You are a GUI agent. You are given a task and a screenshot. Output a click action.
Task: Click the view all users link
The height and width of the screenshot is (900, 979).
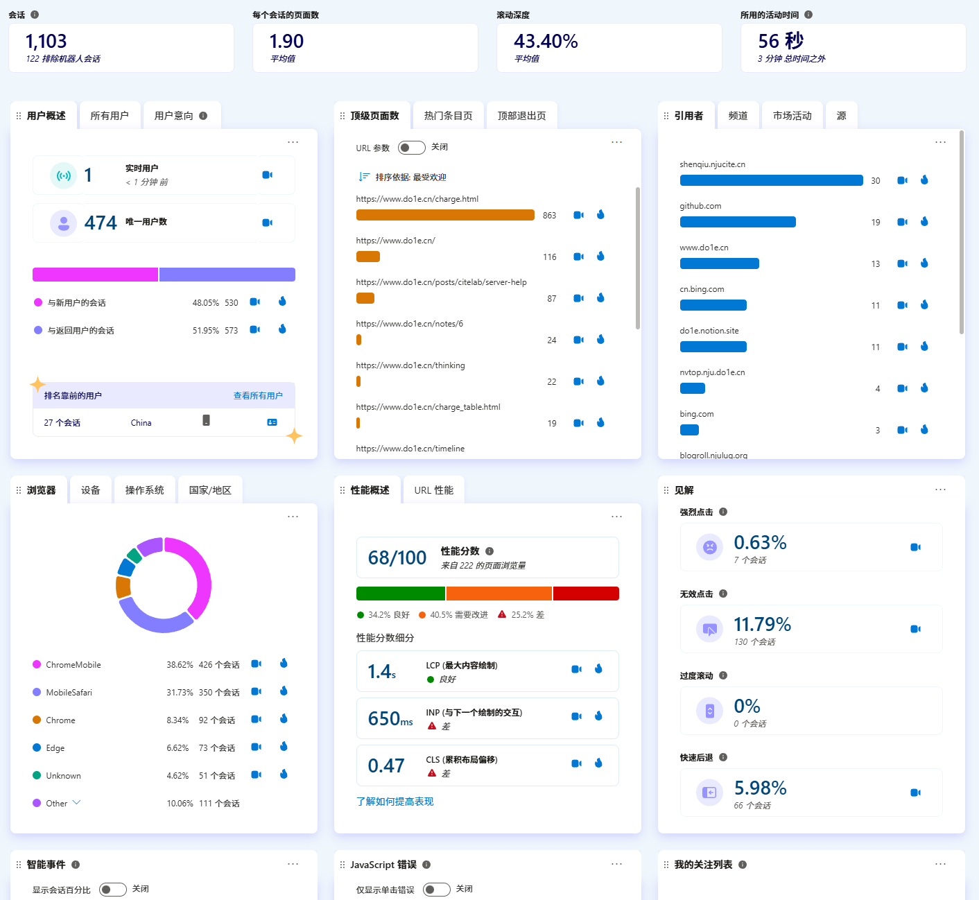pos(258,396)
